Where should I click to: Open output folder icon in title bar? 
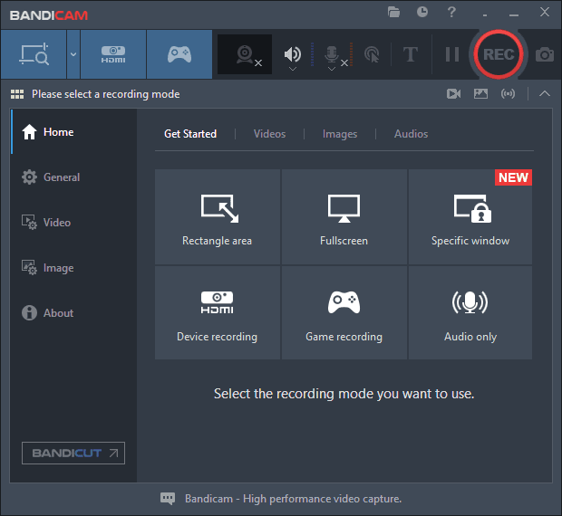[x=393, y=12]
